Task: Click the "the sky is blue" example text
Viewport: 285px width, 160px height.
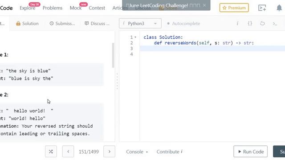Action: point(28,71)
